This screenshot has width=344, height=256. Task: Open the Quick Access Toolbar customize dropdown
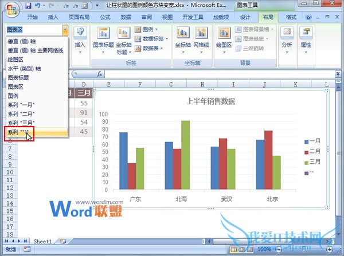pyautogui.click(x=97, y=6)
